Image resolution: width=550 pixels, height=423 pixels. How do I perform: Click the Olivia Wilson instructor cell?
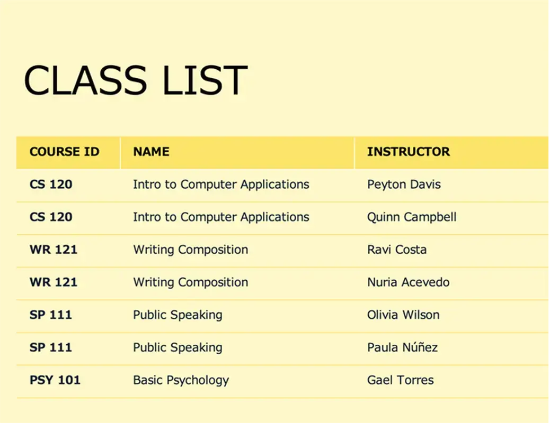(x=403, y=315)
